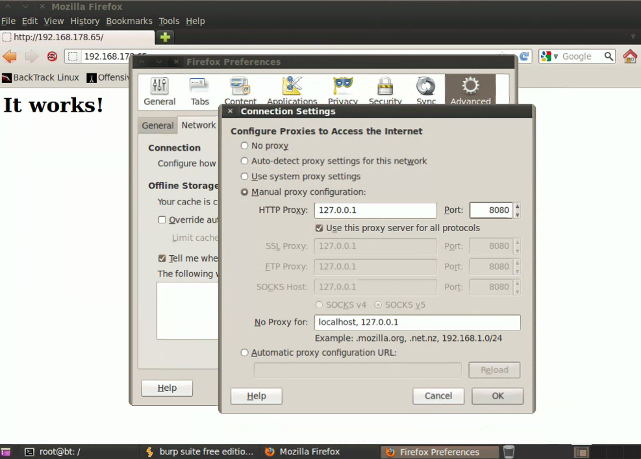The width and height of the screenshot is (641, 459).
Task: Click BackTrack Linux bookmark
Action: point(40,78)
